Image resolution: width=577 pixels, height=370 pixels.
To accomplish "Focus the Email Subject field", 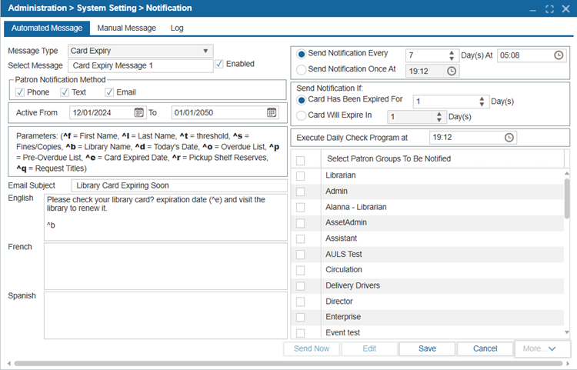I will coord(179,185).
